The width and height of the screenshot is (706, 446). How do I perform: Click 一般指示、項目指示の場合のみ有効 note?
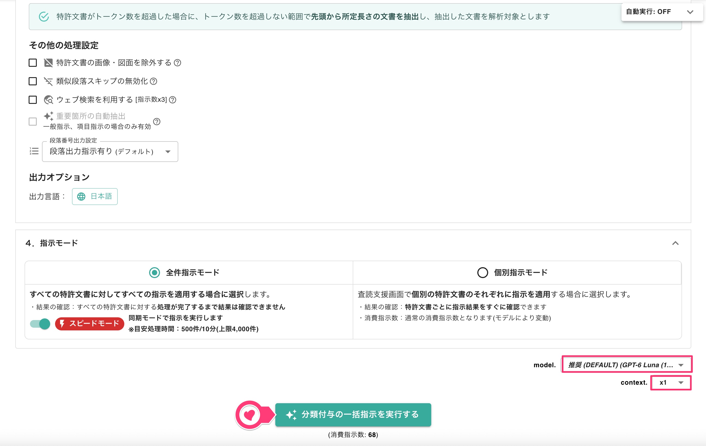(97, 126)
